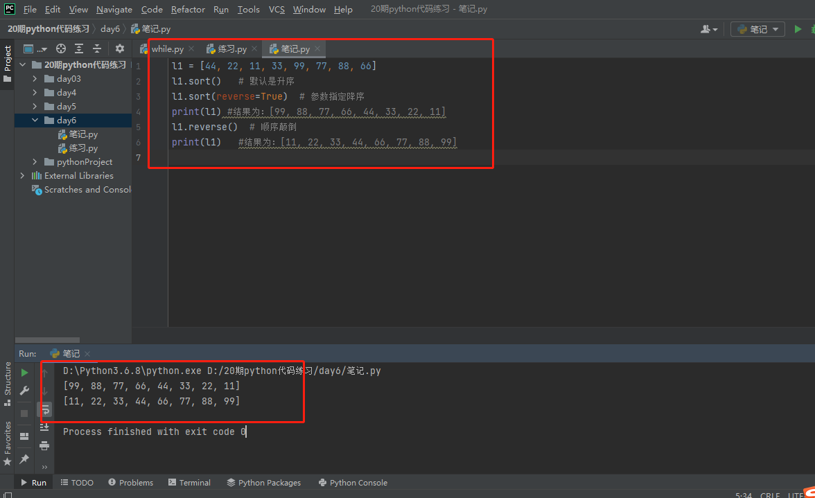Collapse the day6 folder

coord(35,120)
